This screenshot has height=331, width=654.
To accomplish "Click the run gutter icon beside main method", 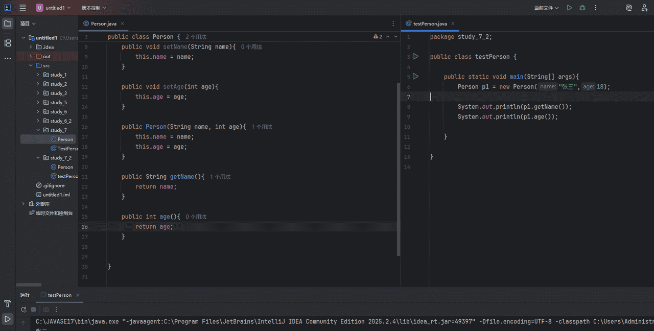I will tap(415, 77).
